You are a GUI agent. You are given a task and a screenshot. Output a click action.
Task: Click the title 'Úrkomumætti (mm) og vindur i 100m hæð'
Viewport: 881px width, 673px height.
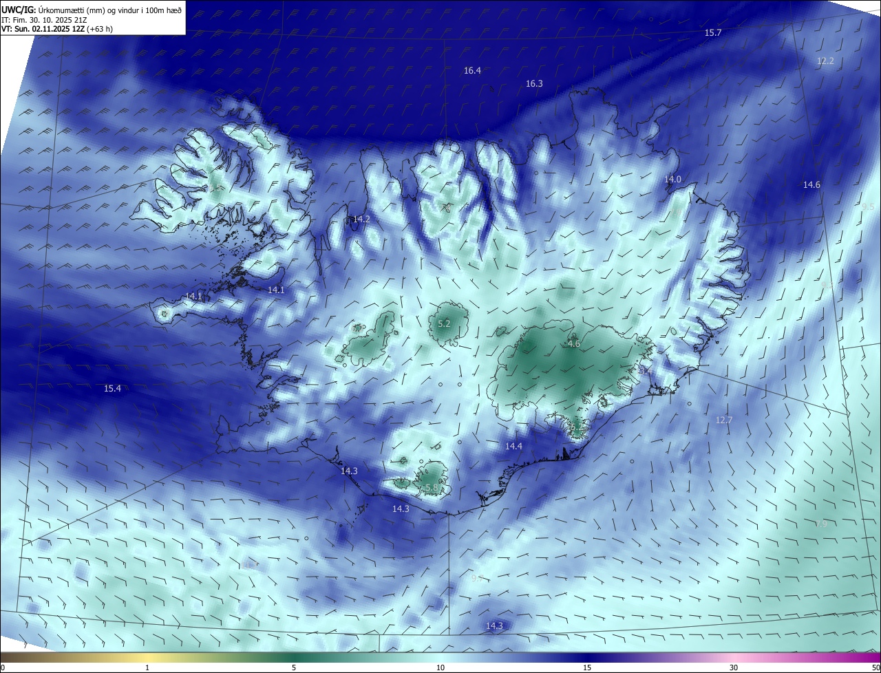tap(109, 10)
